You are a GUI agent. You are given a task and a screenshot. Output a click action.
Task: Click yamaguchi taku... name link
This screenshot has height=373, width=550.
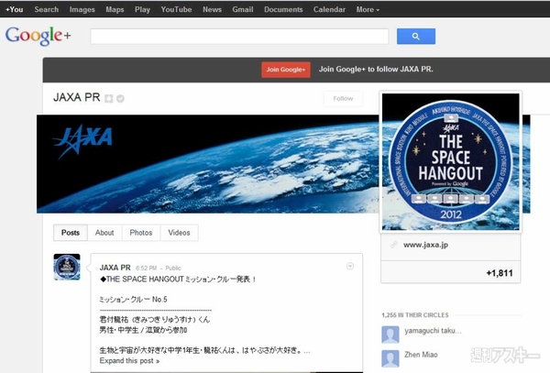[x=433, y=331]
